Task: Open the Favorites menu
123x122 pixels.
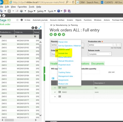Action: [x=22, y=7]
